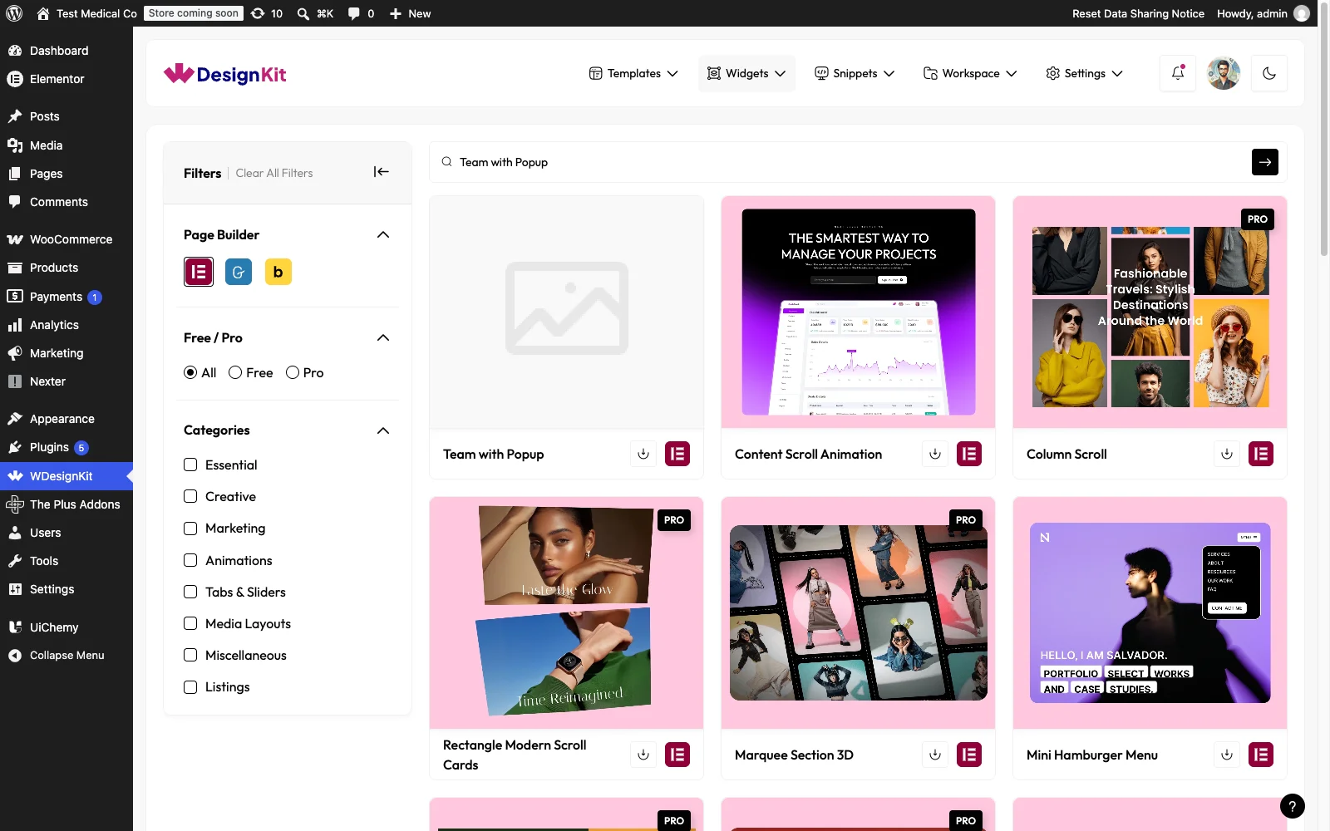
Task: Open the notifications bell
Action: [x=1178, y=73]
